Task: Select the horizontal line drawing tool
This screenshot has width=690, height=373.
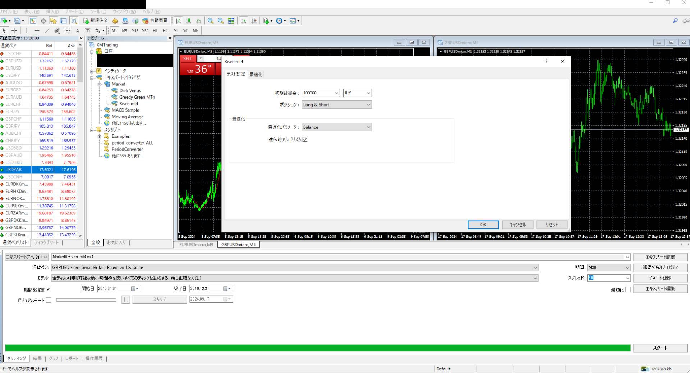Action: [x=37, y=30]
